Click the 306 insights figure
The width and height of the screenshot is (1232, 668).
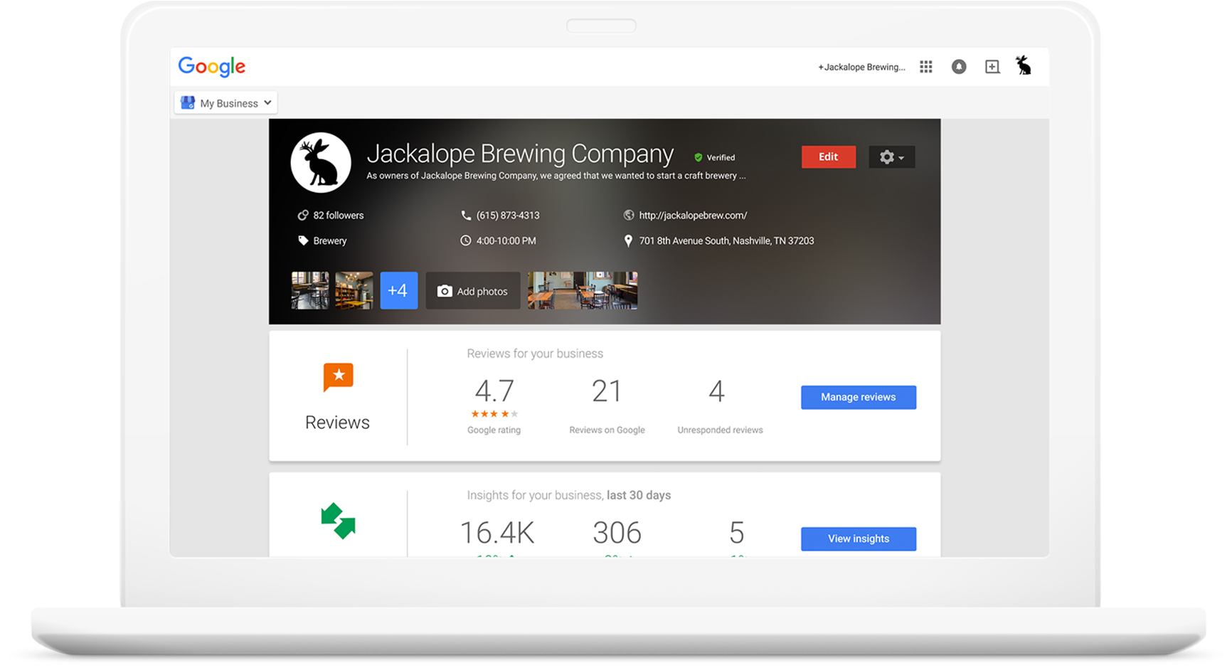pyautogui.click(x=617, y=533)
